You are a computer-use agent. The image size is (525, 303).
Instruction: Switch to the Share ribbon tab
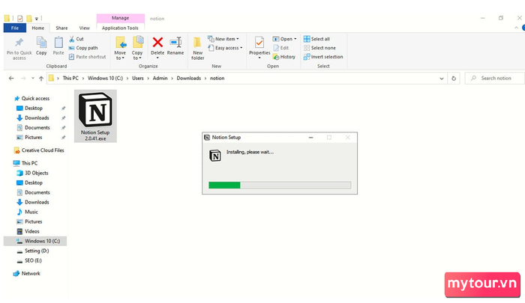[x=61, y=28]
